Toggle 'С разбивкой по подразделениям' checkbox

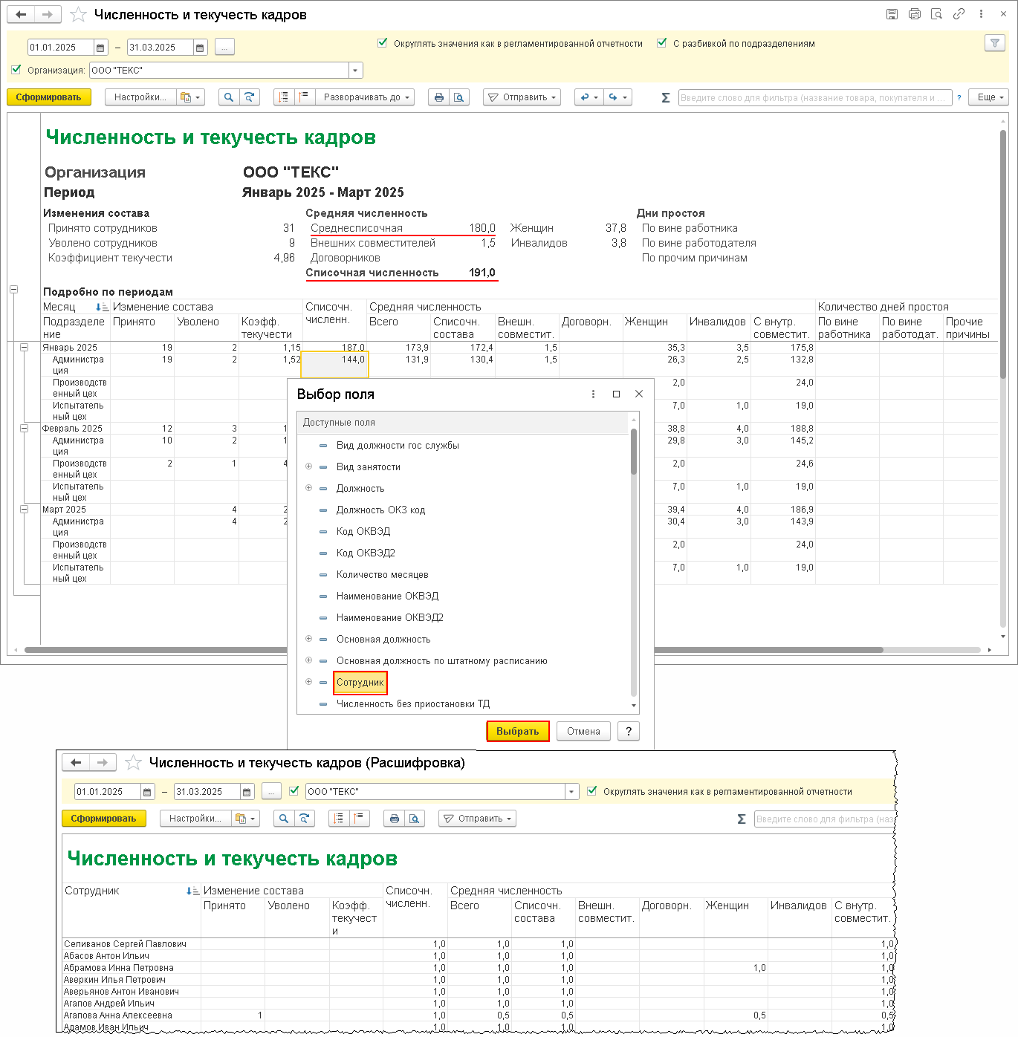(662, 43)
